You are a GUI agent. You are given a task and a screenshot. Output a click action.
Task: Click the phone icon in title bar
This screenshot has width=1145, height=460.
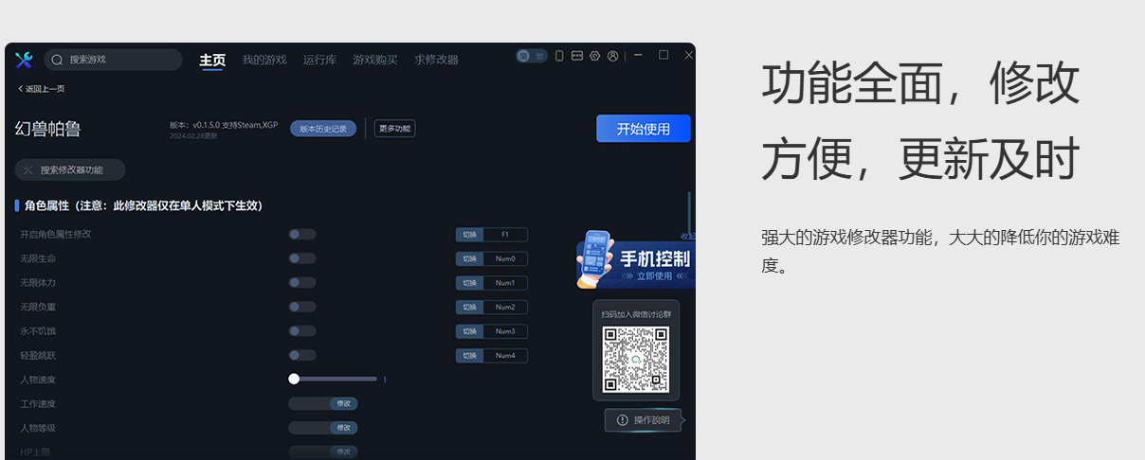559,56
